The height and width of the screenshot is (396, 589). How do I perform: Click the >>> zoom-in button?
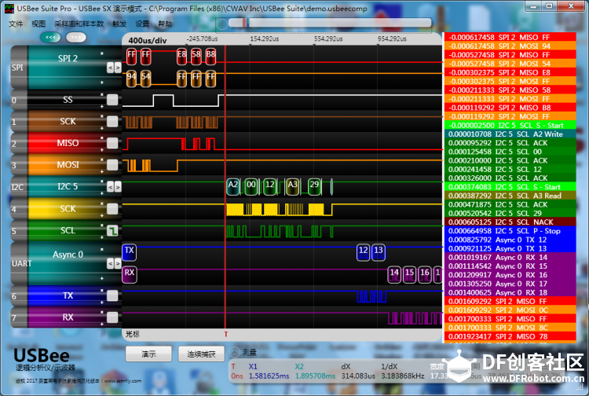(x=76, y=37)
